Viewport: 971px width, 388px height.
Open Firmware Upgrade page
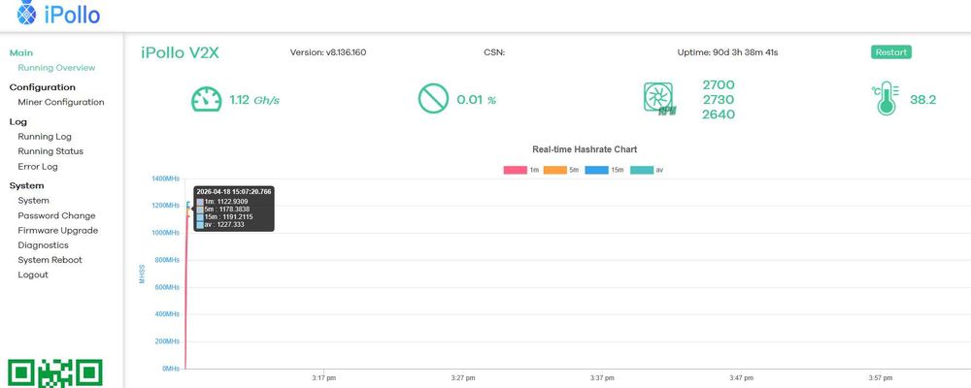57,230
